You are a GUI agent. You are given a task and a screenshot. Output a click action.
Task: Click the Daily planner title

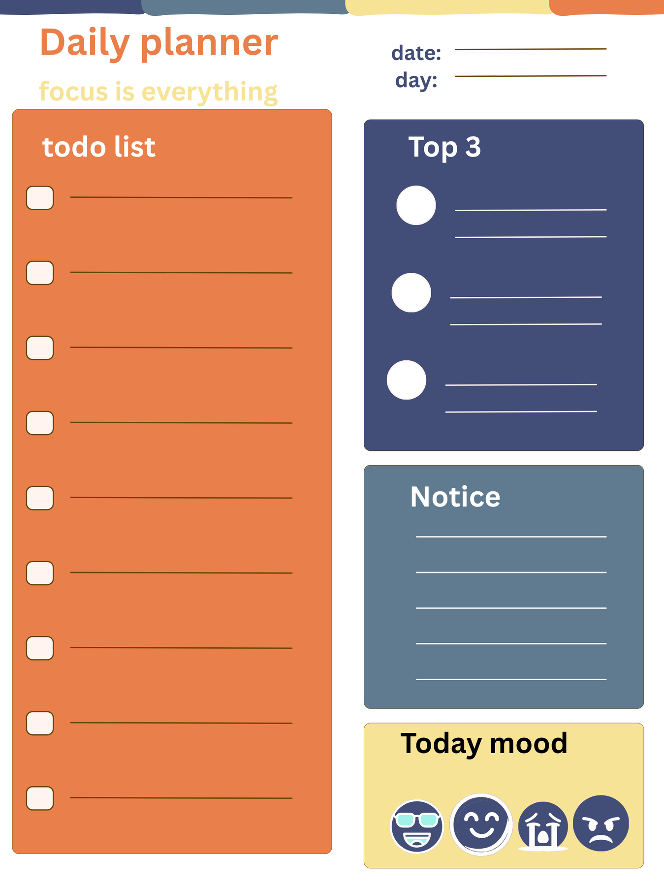158,43
